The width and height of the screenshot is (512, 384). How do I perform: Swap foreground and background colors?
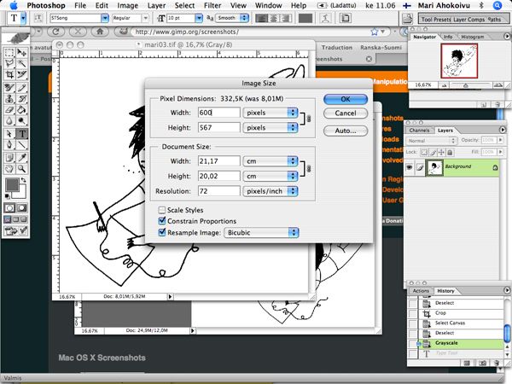[24, 180]
